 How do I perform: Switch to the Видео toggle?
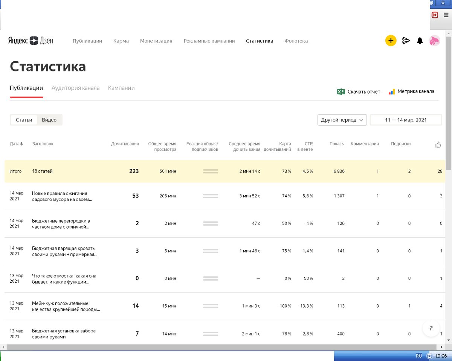click(49, 120)
